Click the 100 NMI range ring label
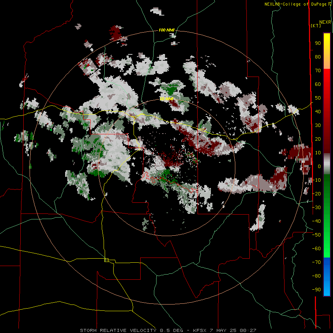The width and height of the screenshot is (333, 333). pyautogui.click(x=166, y=30)
